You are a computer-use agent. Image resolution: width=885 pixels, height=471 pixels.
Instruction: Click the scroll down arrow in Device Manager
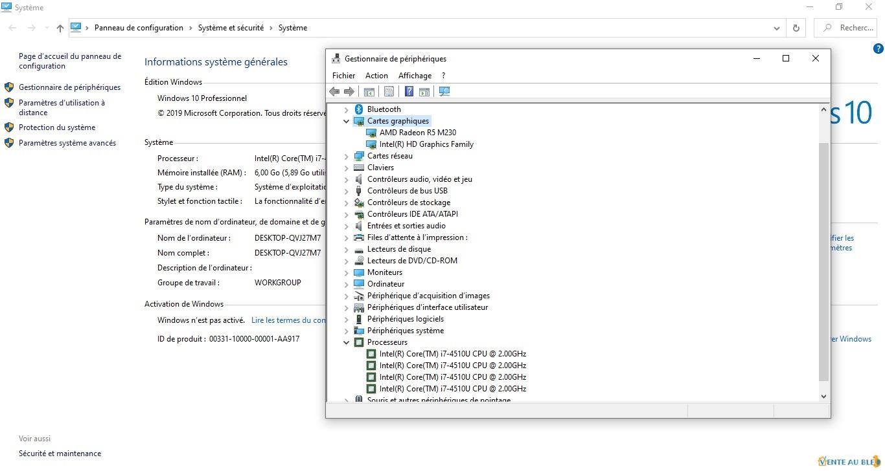coord(824,396)
